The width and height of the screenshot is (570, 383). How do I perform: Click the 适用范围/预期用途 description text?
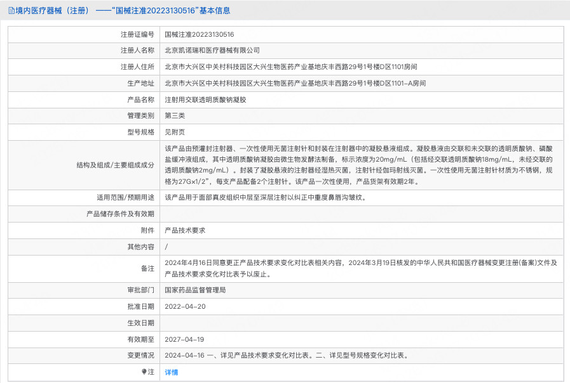click(266, 198)
